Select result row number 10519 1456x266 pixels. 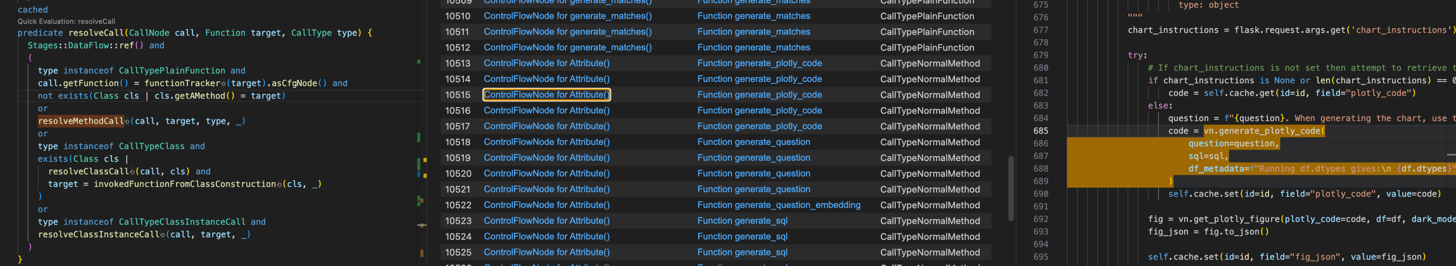[457, 158]
